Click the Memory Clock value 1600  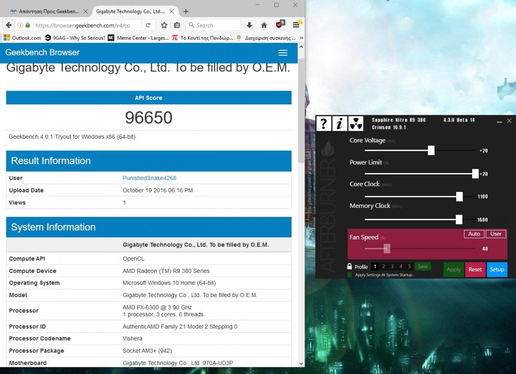click(482, 220)
